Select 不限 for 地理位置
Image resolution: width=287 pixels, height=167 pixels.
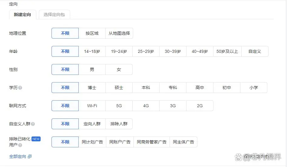tap(65, 33)
